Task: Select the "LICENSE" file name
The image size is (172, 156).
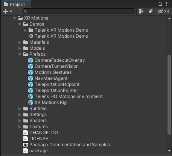Action: click(39, 139)
